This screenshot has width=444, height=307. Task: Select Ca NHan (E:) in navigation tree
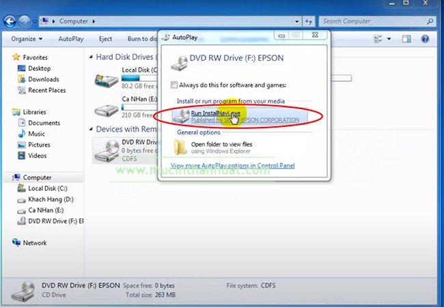(x=46, y=211)
